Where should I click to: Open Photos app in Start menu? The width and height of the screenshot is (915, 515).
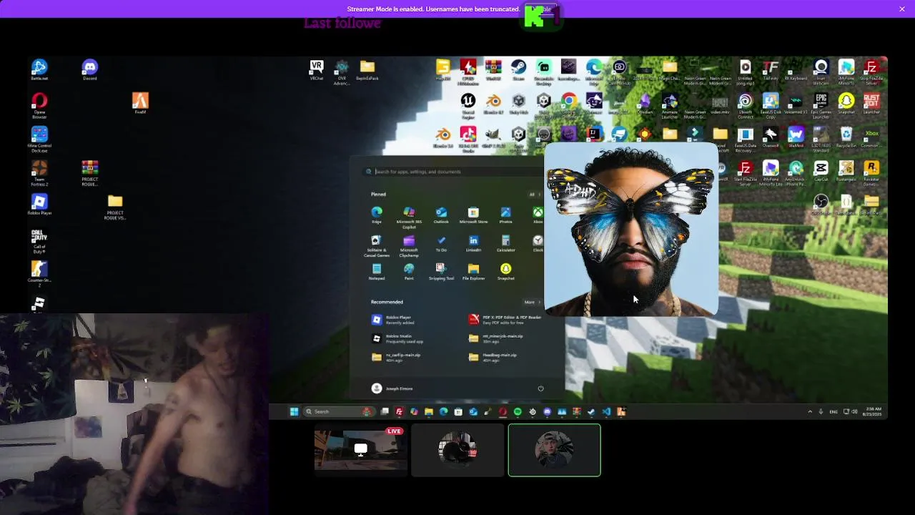(505, 215)
